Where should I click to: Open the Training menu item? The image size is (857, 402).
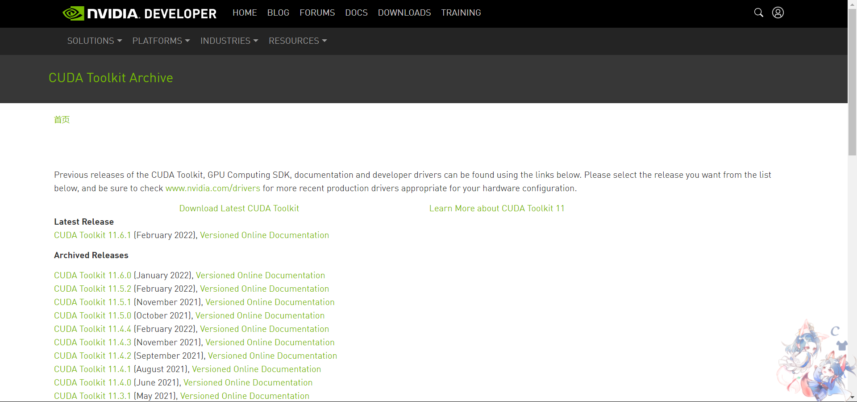[461, 13]
